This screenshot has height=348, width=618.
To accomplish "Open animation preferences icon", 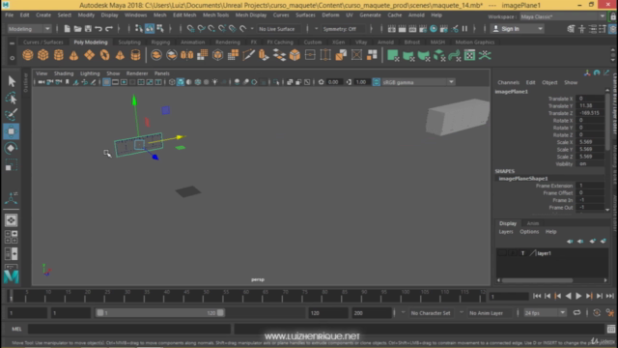I will (610, 313).
